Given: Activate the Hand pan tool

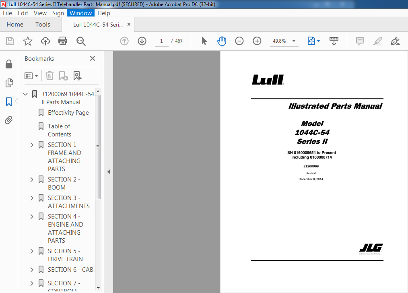Looking at the screenshot, I should (x=222, y=41).
